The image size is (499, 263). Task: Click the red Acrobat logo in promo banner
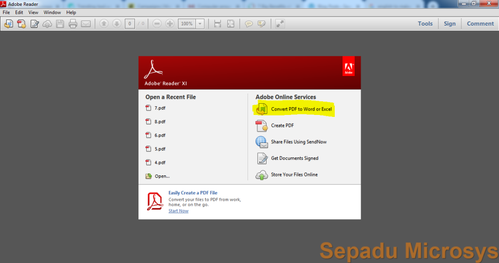point(155,201)
